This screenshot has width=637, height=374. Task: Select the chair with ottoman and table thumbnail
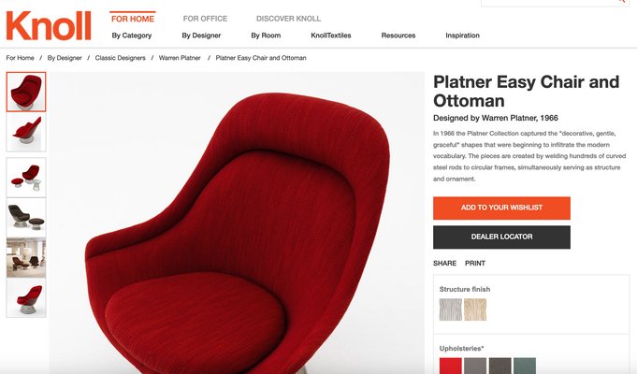point(26,178)
